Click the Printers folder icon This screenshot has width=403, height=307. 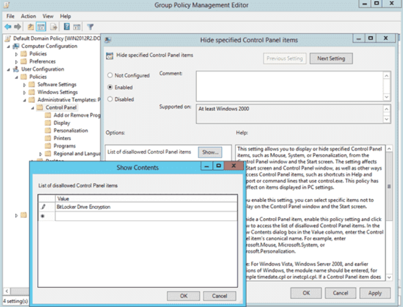click(48, 138)
